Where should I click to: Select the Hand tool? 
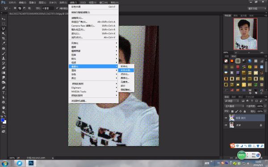click(x=4, y=107)
